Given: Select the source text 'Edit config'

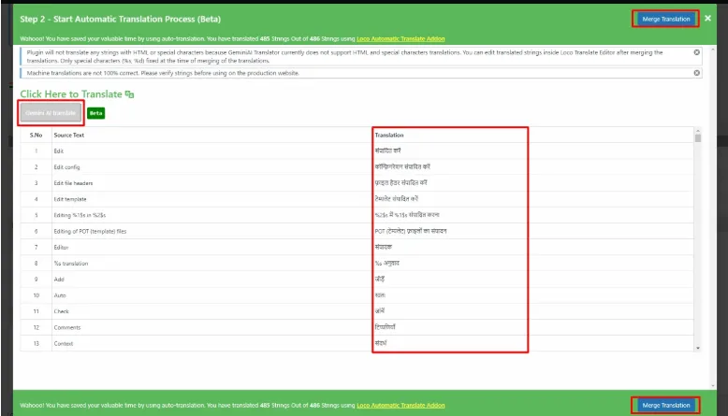Looking at the screenshot, I should pyautogui.click(x=66, y=167).
